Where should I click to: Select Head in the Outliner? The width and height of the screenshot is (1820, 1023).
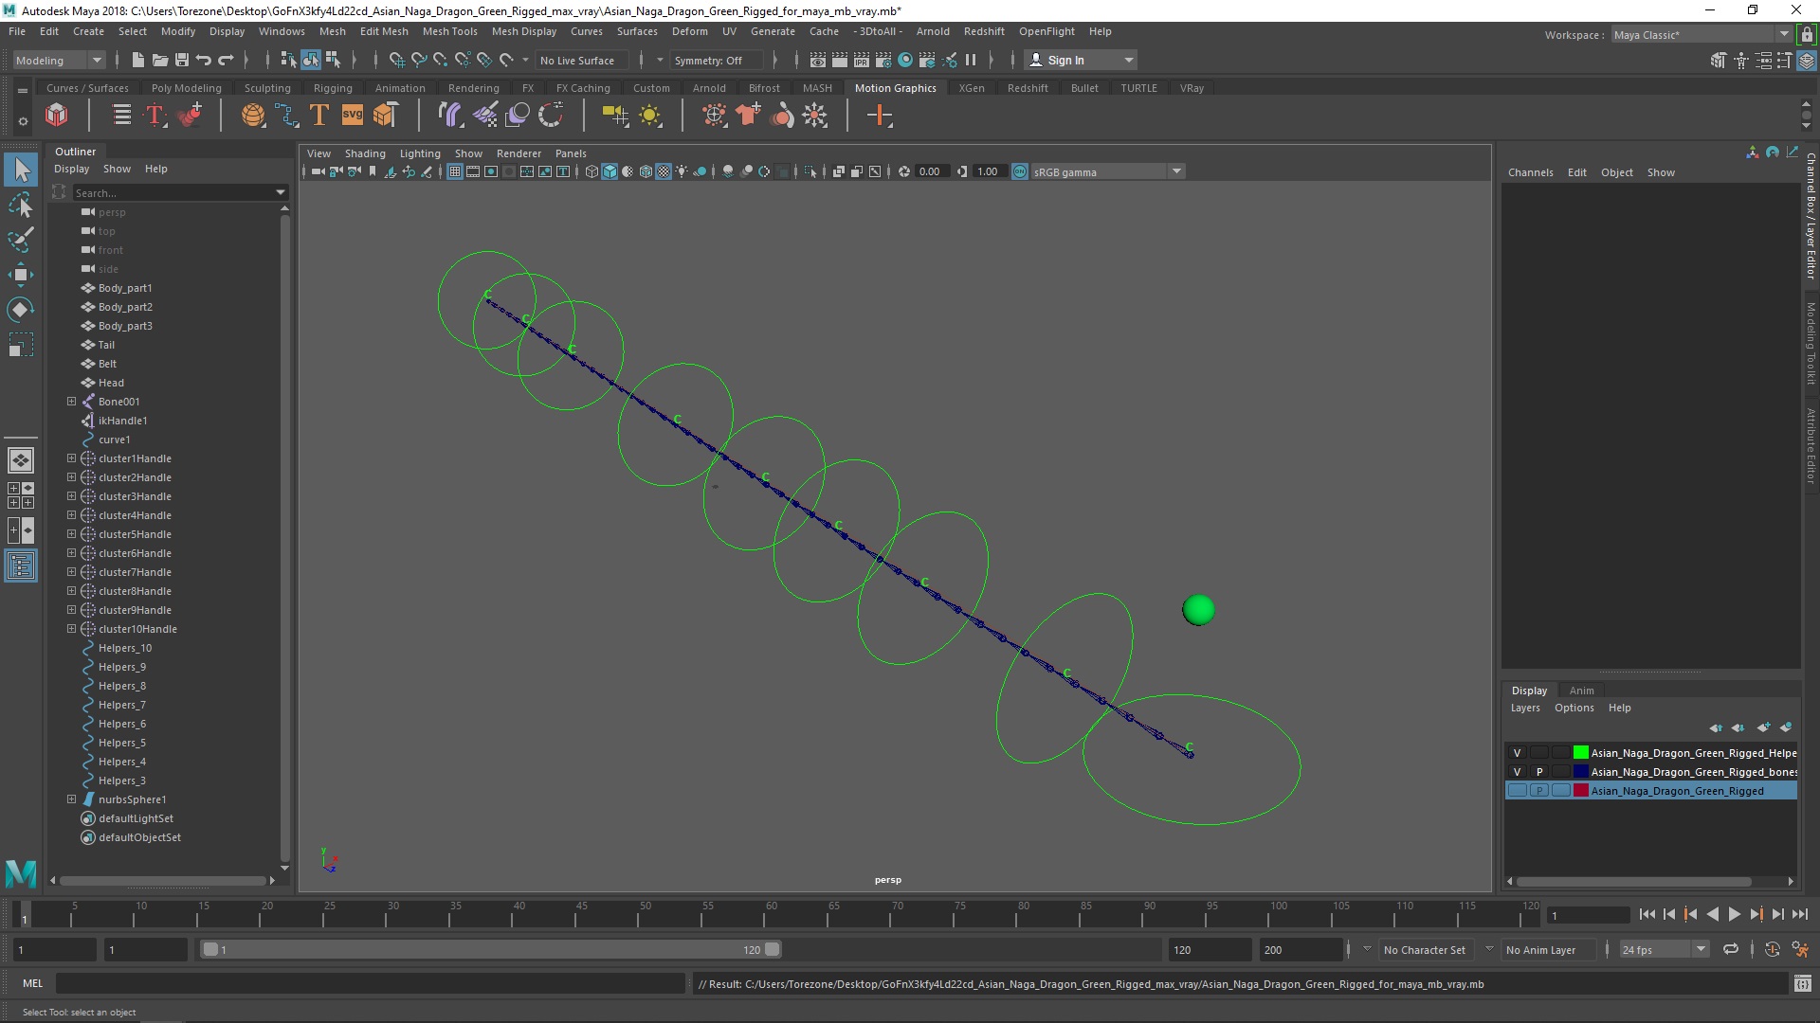point(111,383)
